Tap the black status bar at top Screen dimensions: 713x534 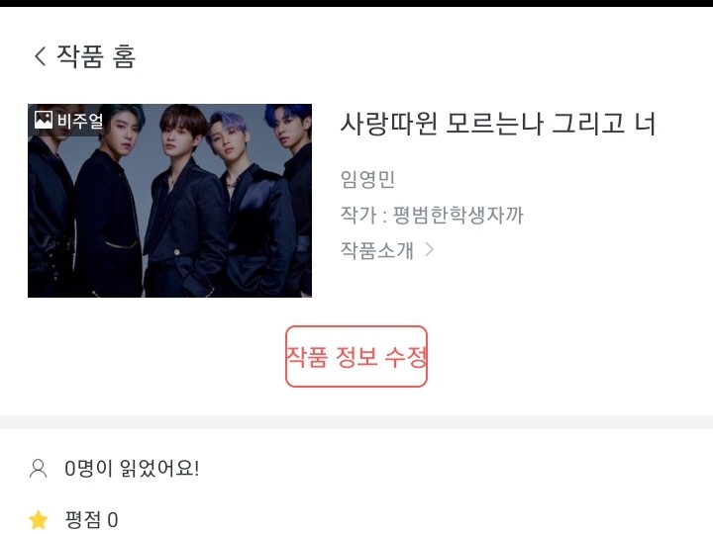pos(356,3)
